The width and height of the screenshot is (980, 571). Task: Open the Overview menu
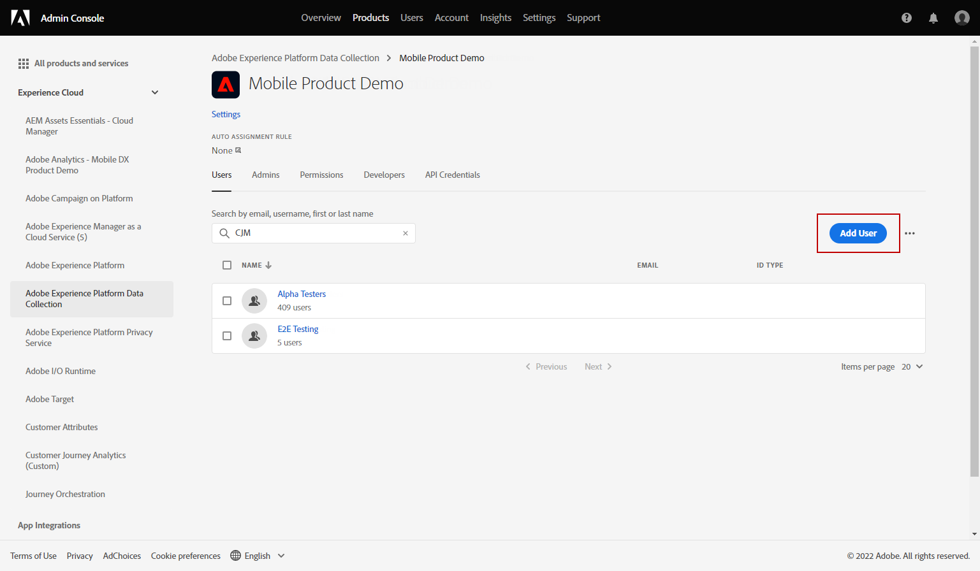click(321, 18)
